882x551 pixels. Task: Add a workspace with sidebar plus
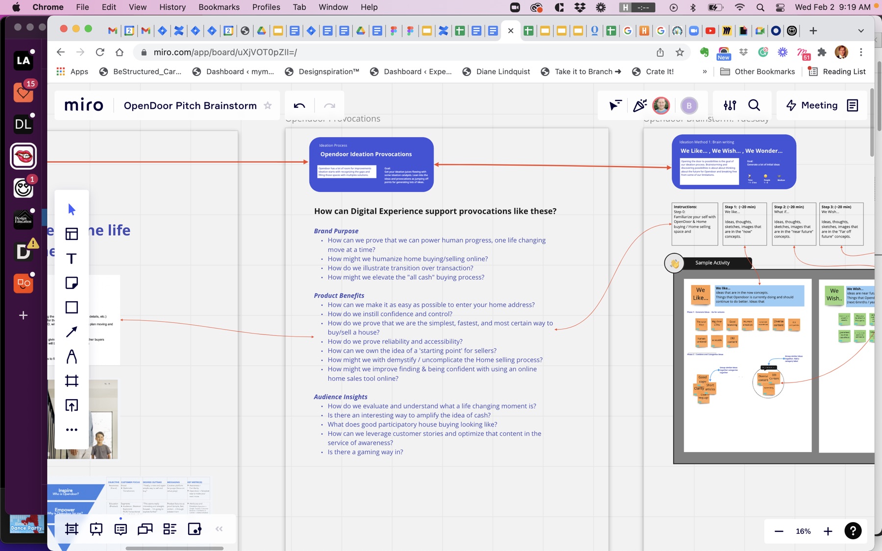pos(23,315)
